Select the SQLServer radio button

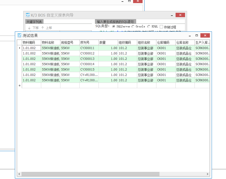tap(114, 27)
